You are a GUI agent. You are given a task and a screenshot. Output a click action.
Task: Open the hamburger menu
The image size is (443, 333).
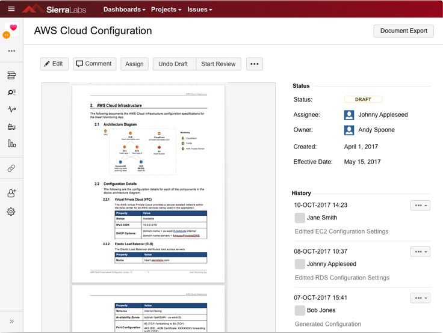click(x=11, y=9)
